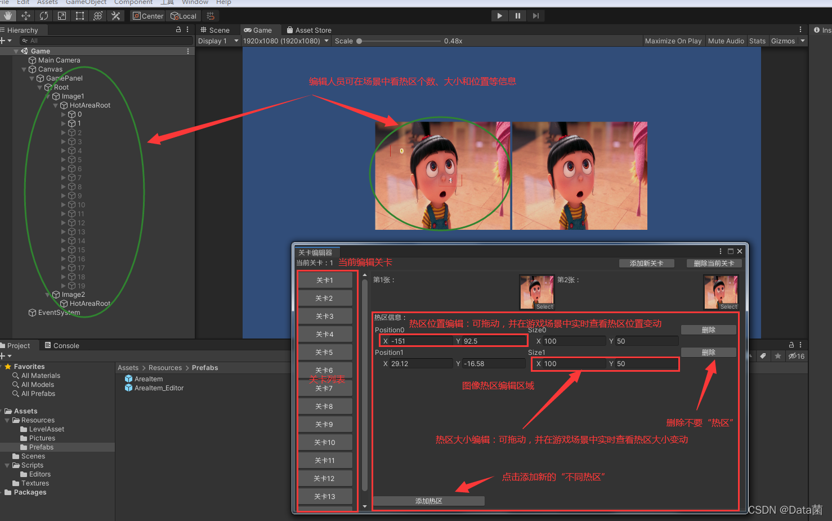Image resolution: width=832 pixels, height=521 pixels.
Task: Open the Window menu
Action: click(x=195, y=2)
